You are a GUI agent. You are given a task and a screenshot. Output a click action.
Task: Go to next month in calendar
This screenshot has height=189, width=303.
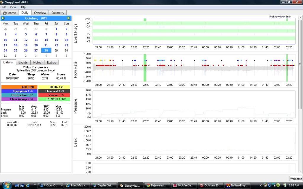click(68, 18)
